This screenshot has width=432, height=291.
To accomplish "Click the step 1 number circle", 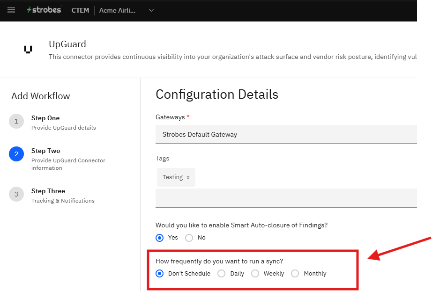I will point(16,121).
